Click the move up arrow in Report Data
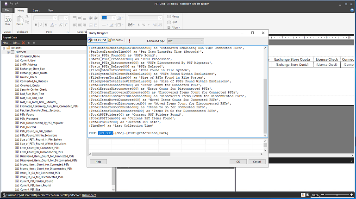356x199 pixels. pyautogui.click(x=29, y=43)
